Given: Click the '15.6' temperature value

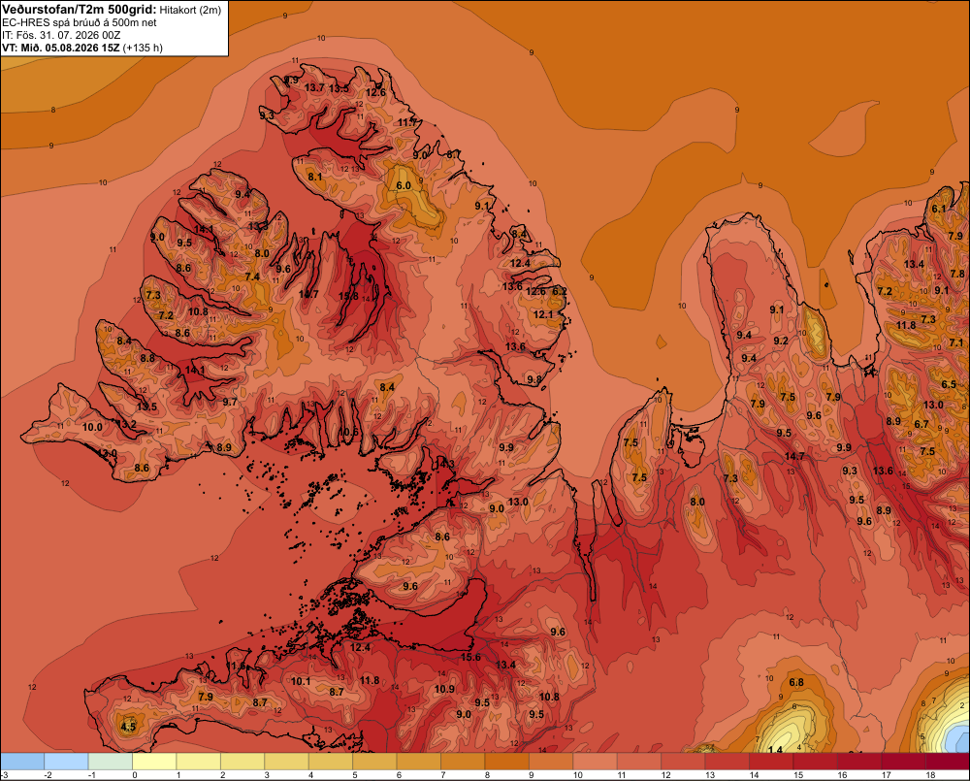Looking at the screenshot, I should [470, 657].
